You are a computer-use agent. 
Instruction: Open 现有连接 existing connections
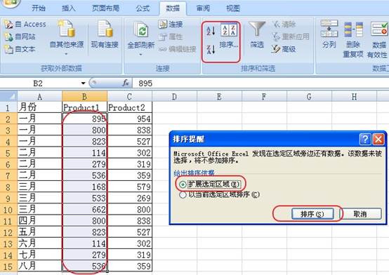pyautogui.click(x=105, y=34)
